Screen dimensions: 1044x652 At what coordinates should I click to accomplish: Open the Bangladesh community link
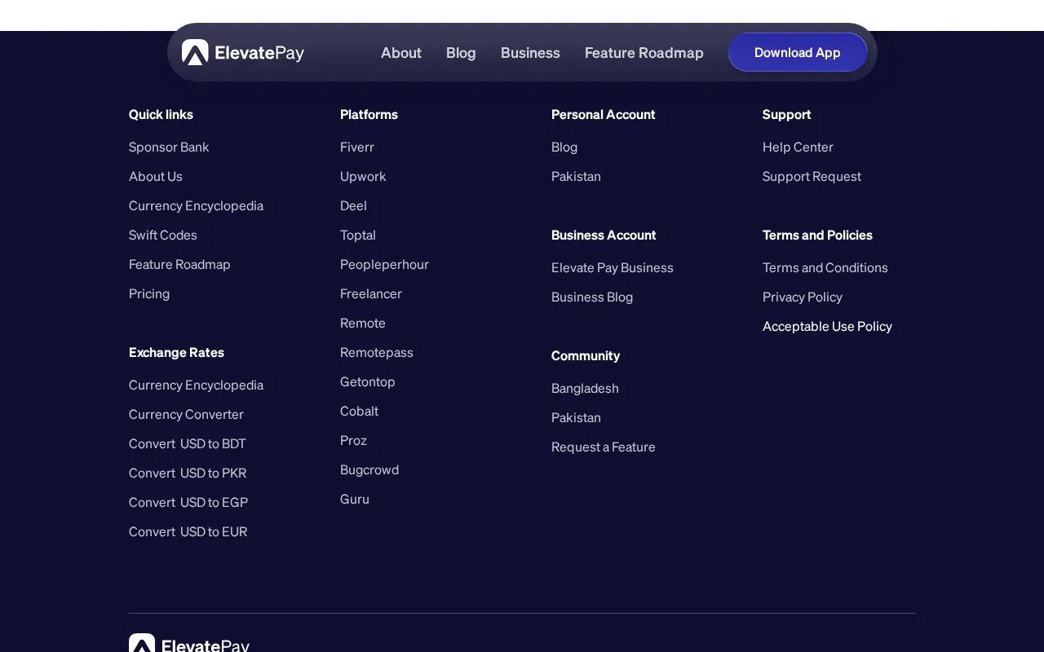click(585, 388)
